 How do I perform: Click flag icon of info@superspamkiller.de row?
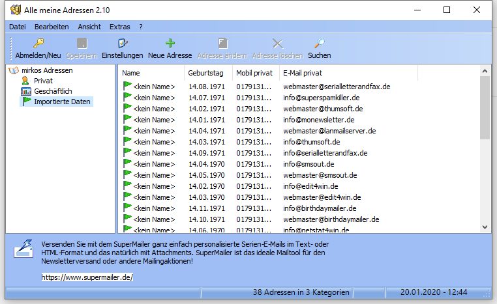click(x=127, y=97)
